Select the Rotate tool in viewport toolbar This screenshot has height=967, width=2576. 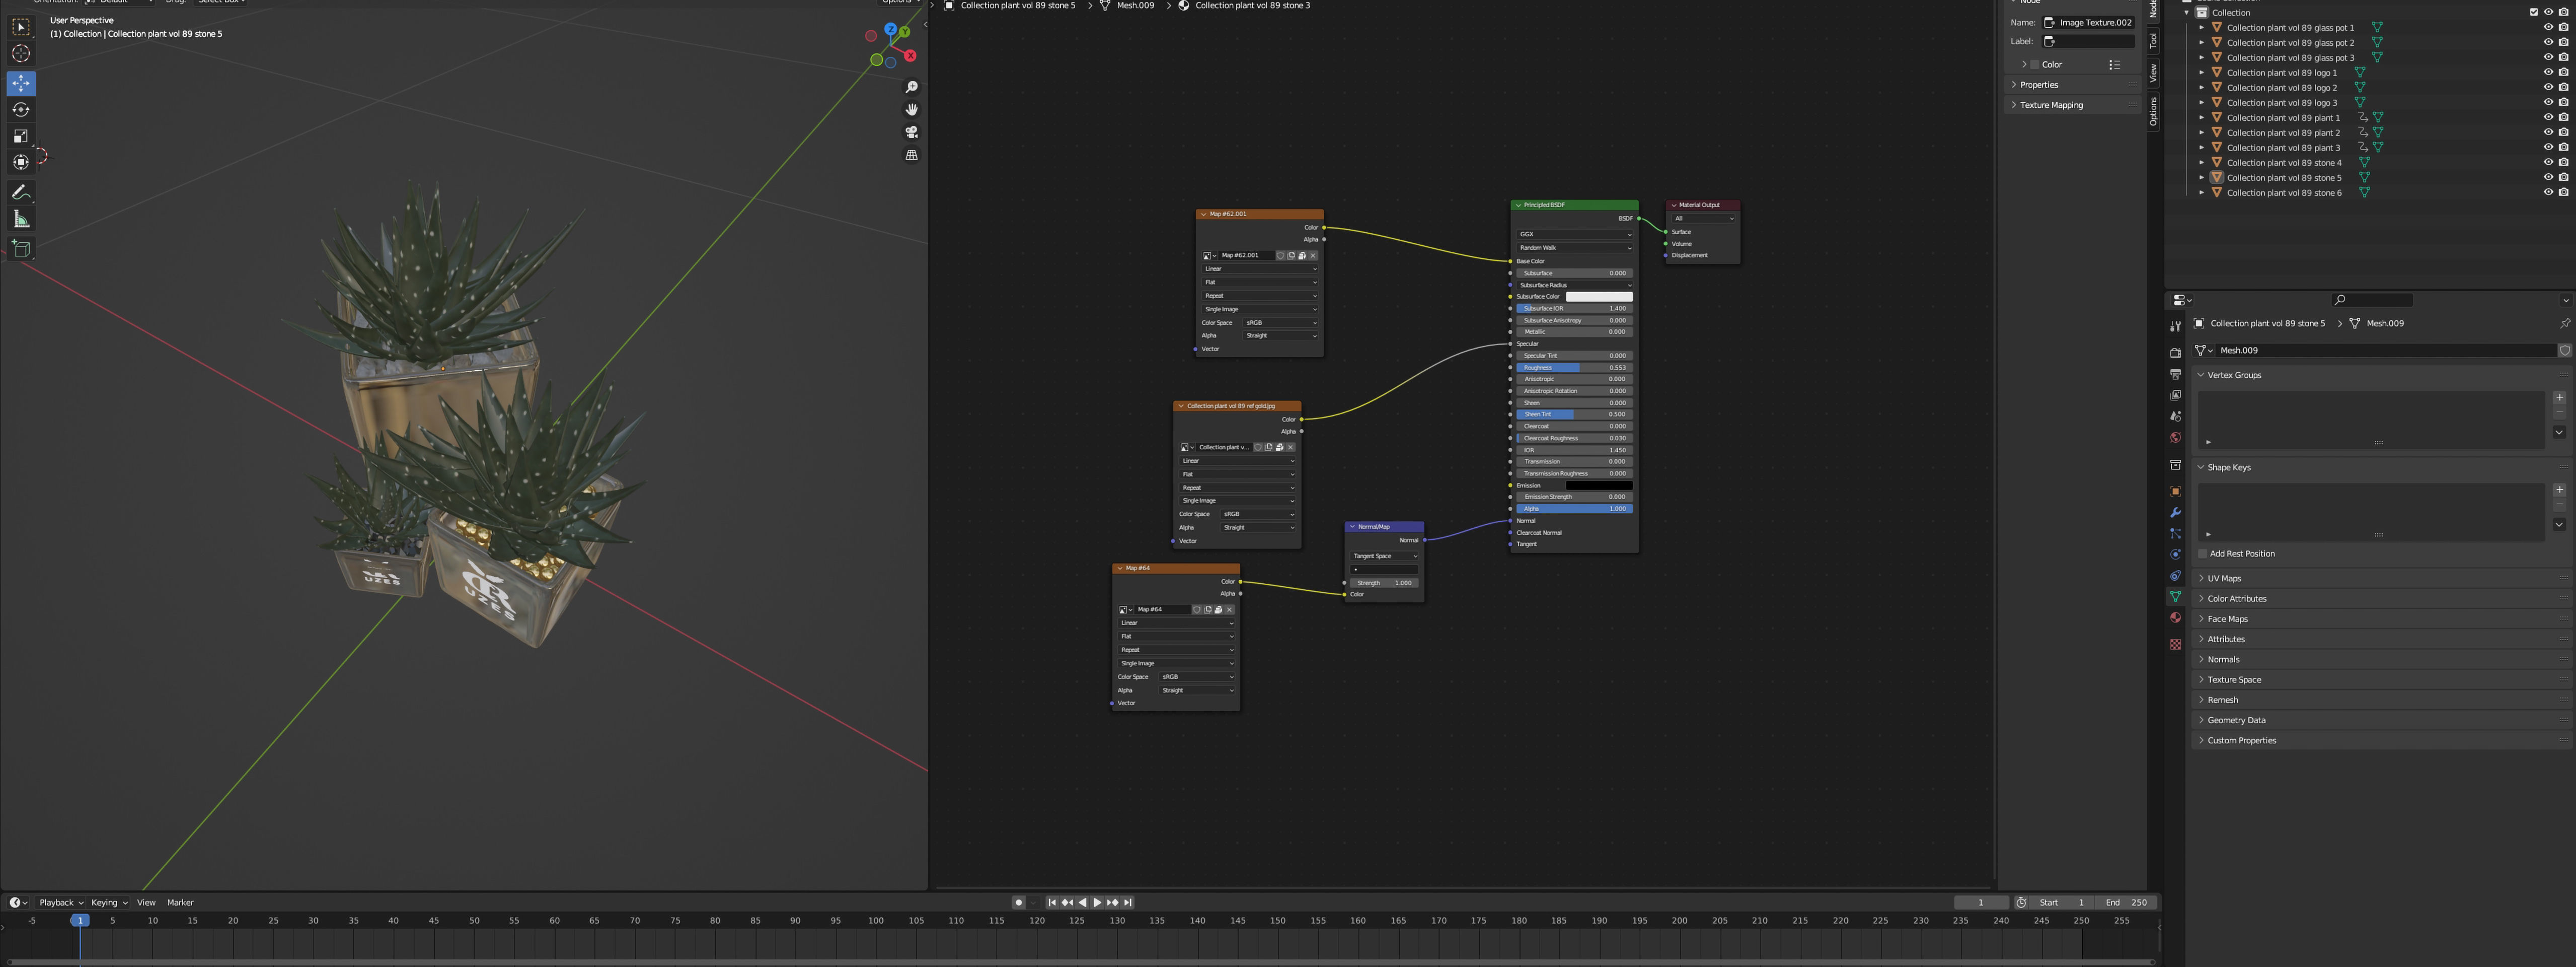point(21,109)
